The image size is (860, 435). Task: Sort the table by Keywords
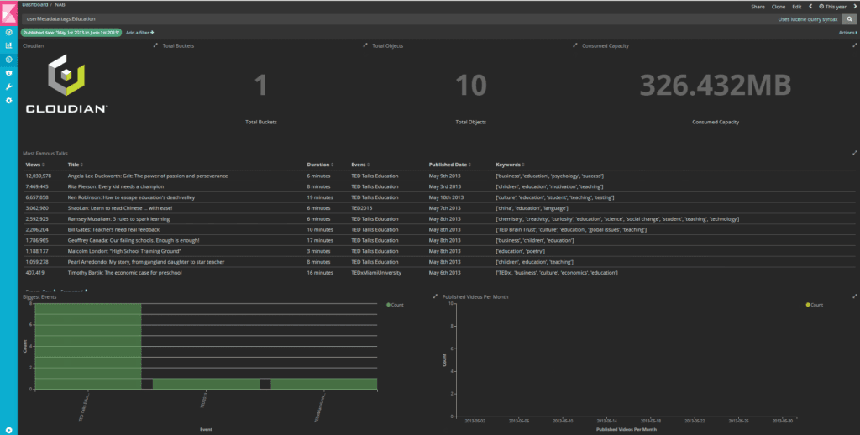click(x=510, y=165)
